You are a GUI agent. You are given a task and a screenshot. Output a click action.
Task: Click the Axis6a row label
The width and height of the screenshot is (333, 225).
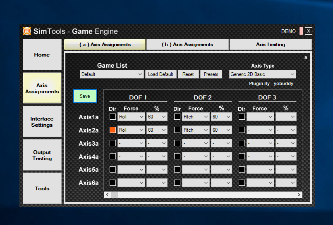(89, 183)
